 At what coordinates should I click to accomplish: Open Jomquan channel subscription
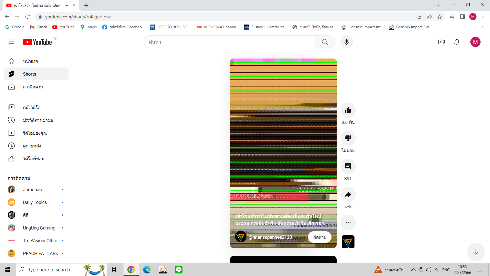point(32,190)
